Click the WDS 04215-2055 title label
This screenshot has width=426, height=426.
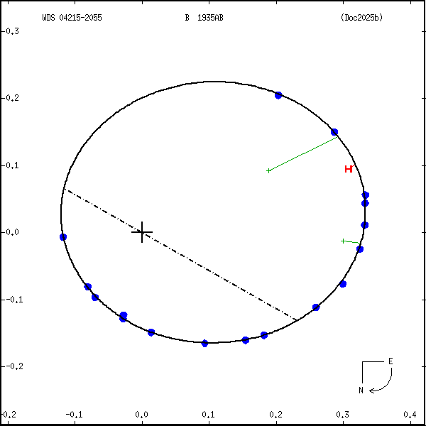click(72, 18)
